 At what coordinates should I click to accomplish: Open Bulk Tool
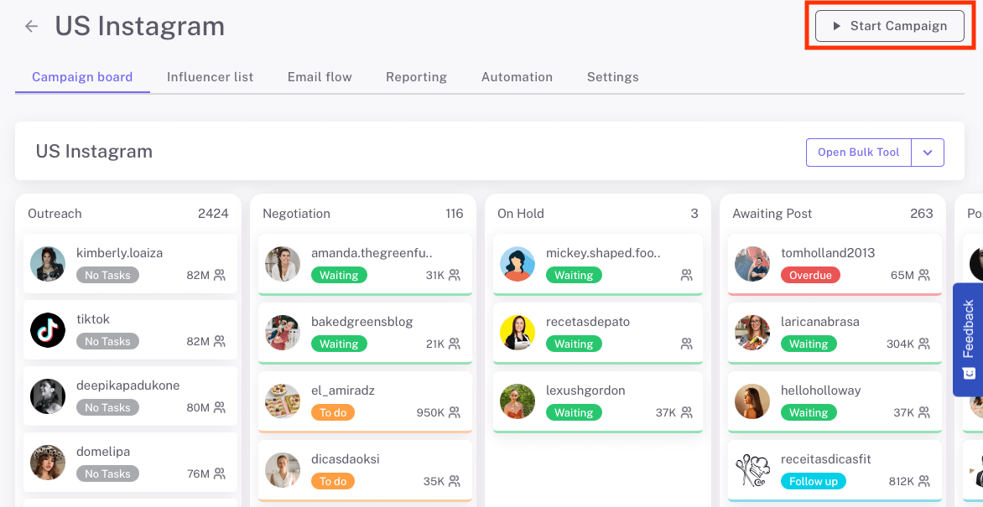coord(858,153)
